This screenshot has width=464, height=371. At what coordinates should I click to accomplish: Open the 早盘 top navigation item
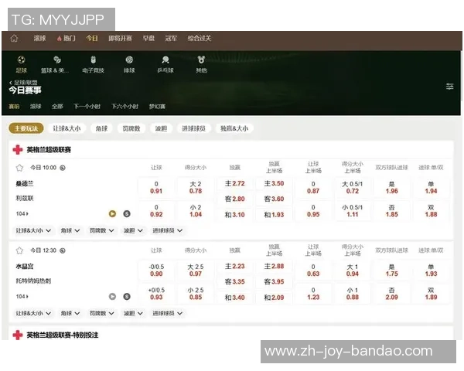tap(148, 38)
